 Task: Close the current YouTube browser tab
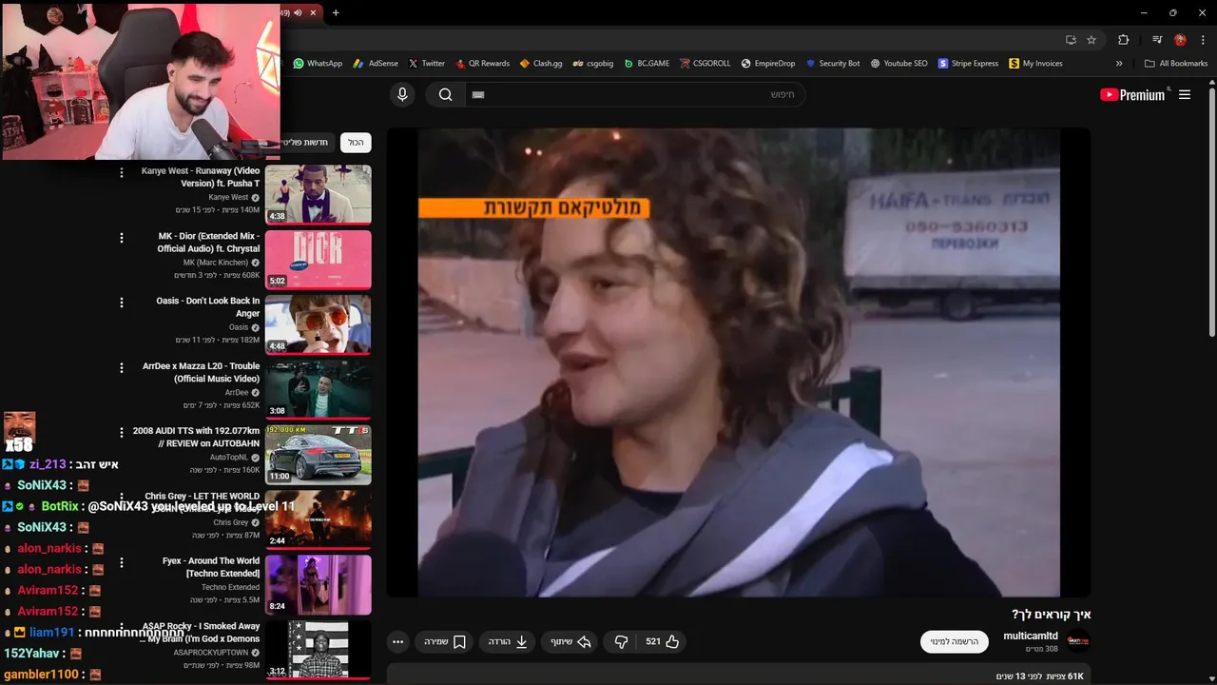(x=313, y=12)
